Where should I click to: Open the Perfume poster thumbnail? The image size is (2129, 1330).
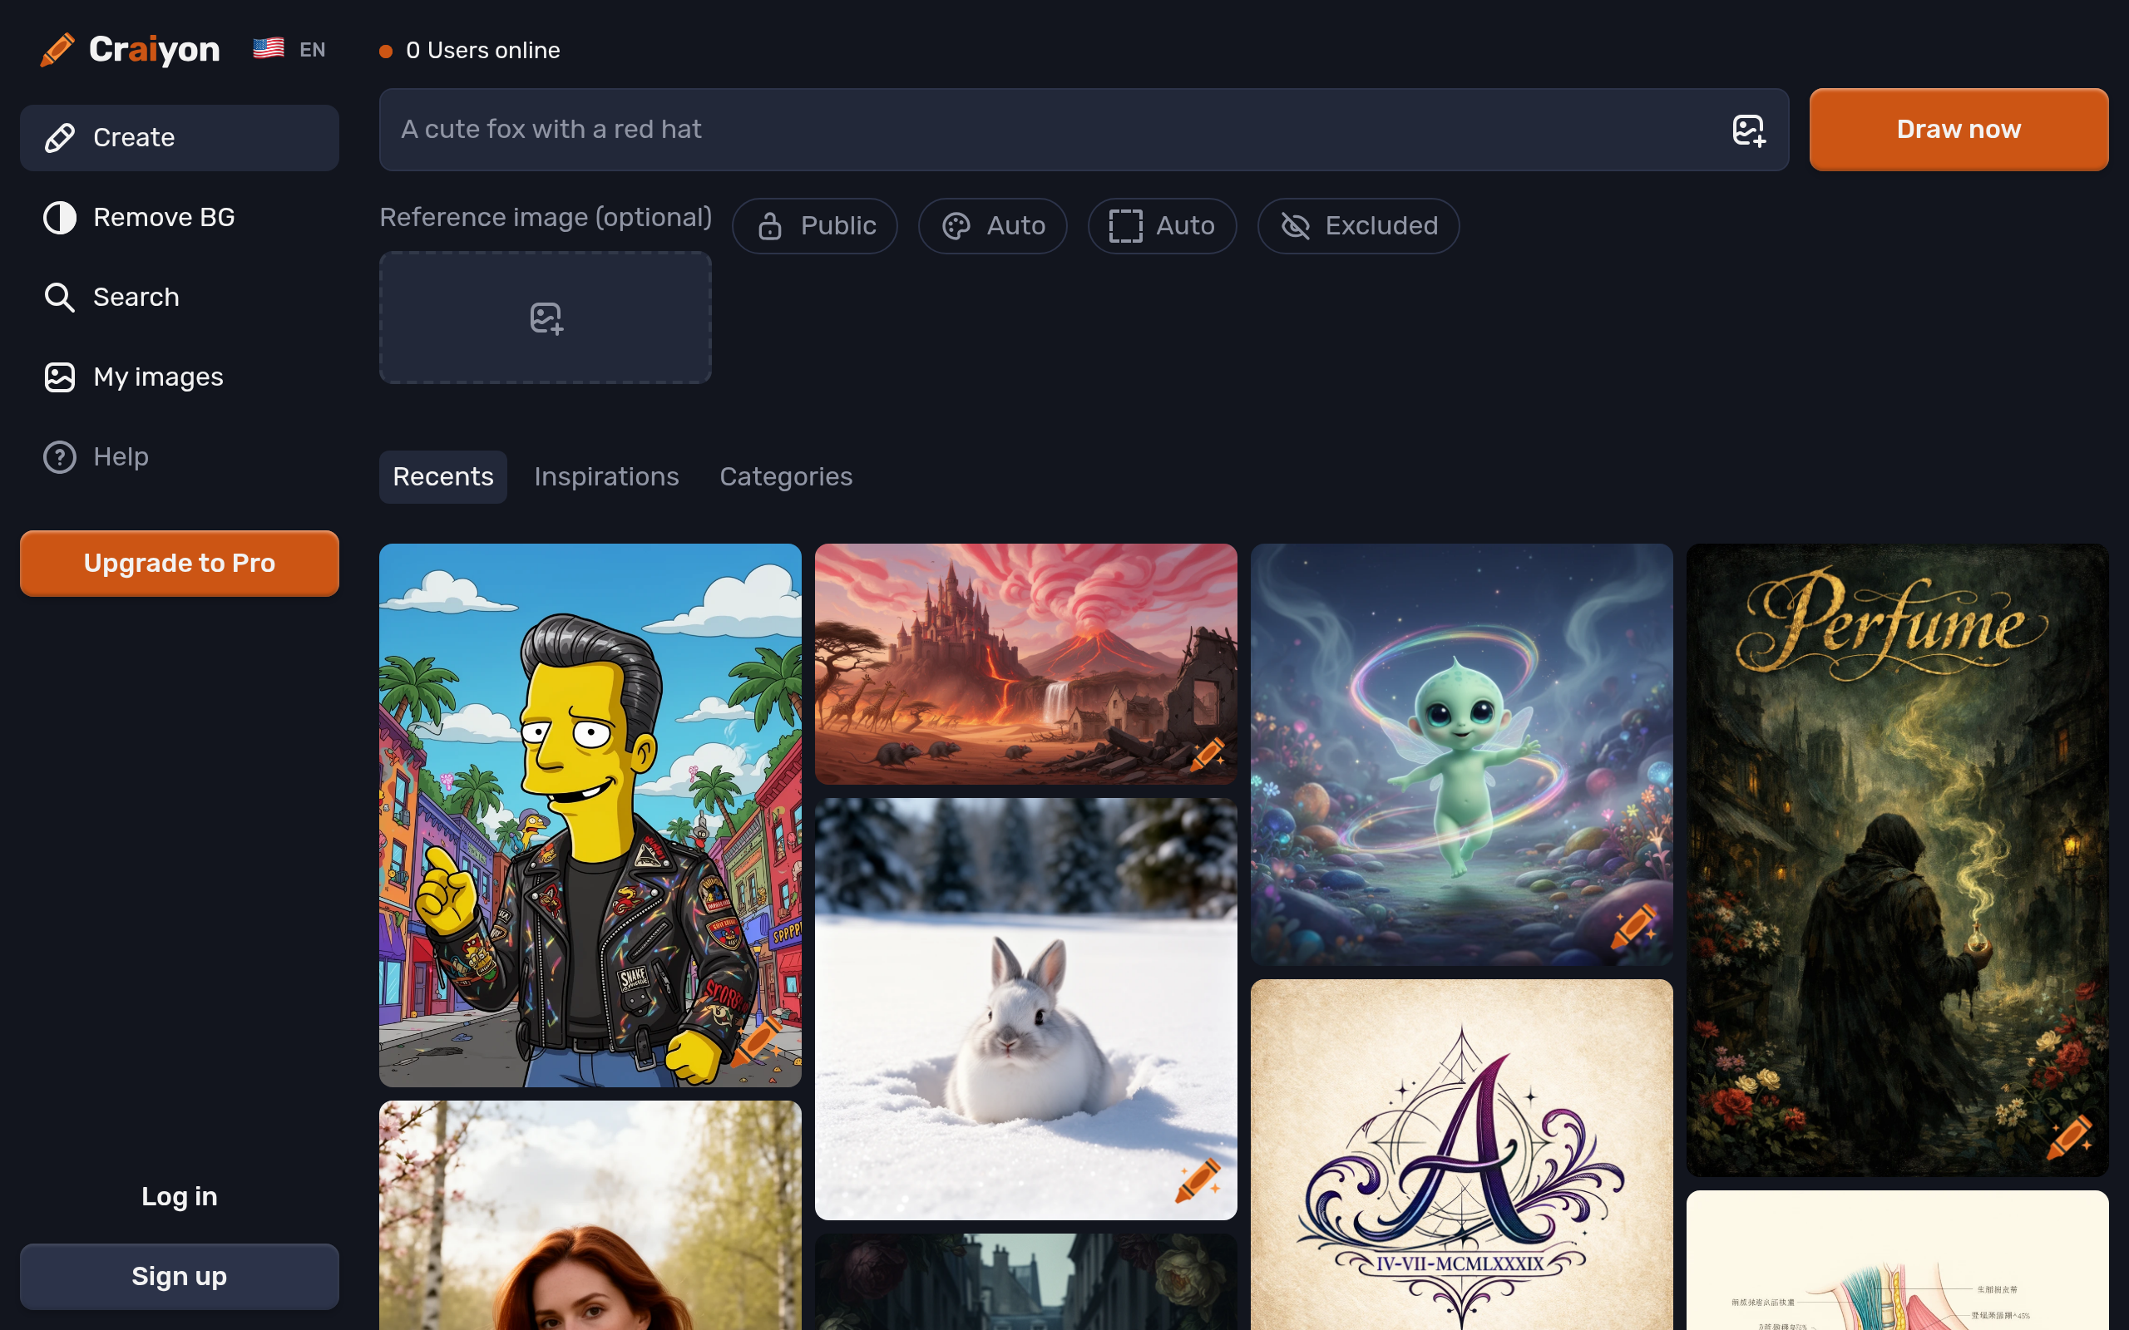tap(1898, 860)
